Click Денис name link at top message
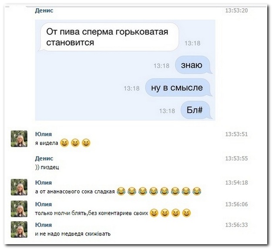Image resolution: width=272 pixels, height=249 pixels. pyautogui.click(x=44, y=10)
